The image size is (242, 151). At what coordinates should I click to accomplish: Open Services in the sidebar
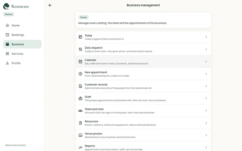tap(22, 54)
